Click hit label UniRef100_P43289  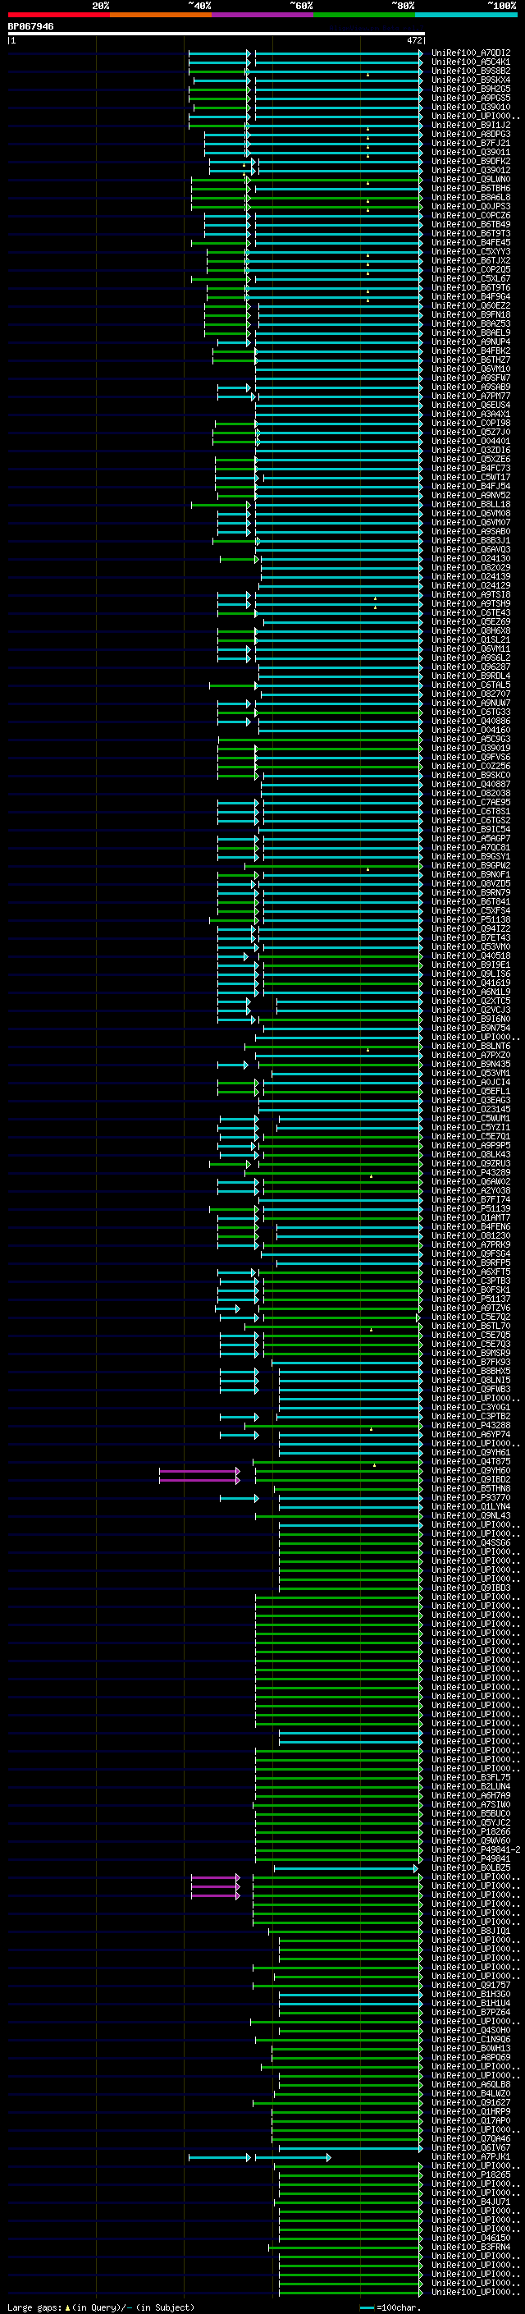click(x=471, y=1172)
